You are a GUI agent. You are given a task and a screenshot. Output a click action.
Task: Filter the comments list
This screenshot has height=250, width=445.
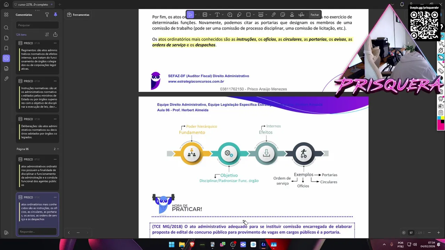click(x=47, y=15)
